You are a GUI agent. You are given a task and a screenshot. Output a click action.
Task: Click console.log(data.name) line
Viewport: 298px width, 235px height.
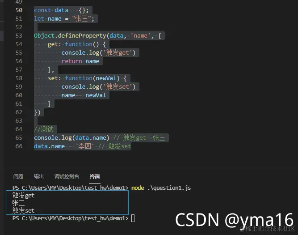click(100, 138)
